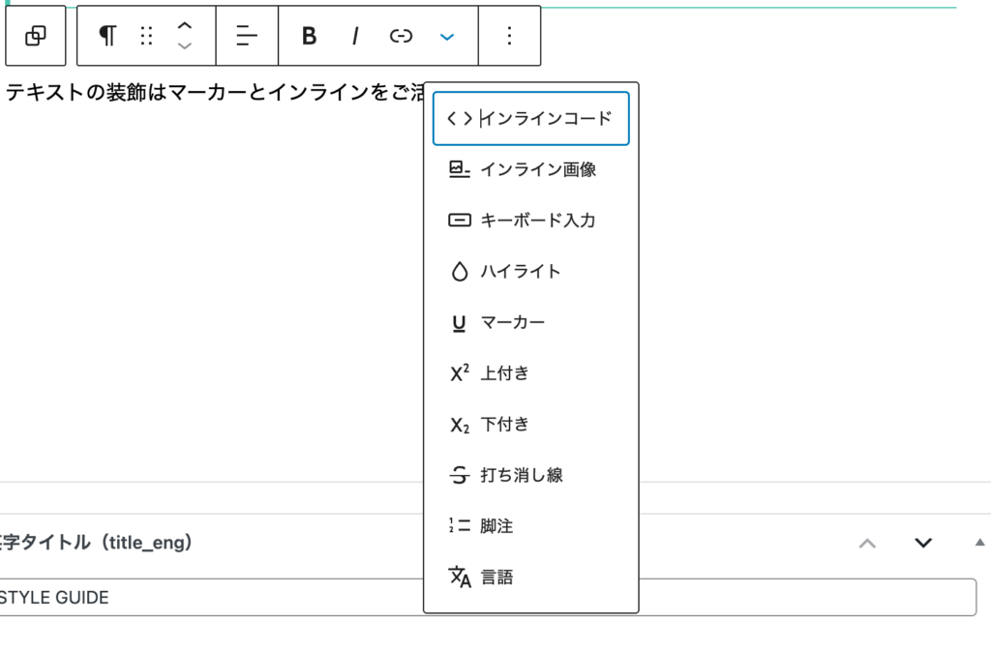Screen dimensions: 991x652
Task: Toggle bold formatting
Action: 309,36
